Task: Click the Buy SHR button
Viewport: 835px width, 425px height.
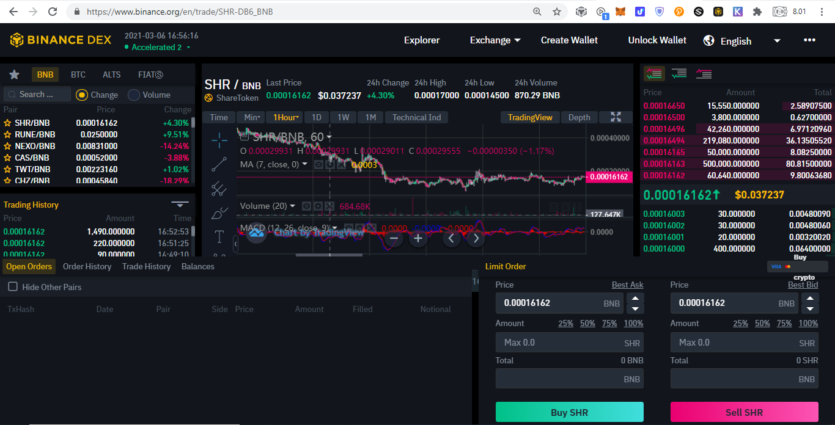Action: click(x=570, y=412)
